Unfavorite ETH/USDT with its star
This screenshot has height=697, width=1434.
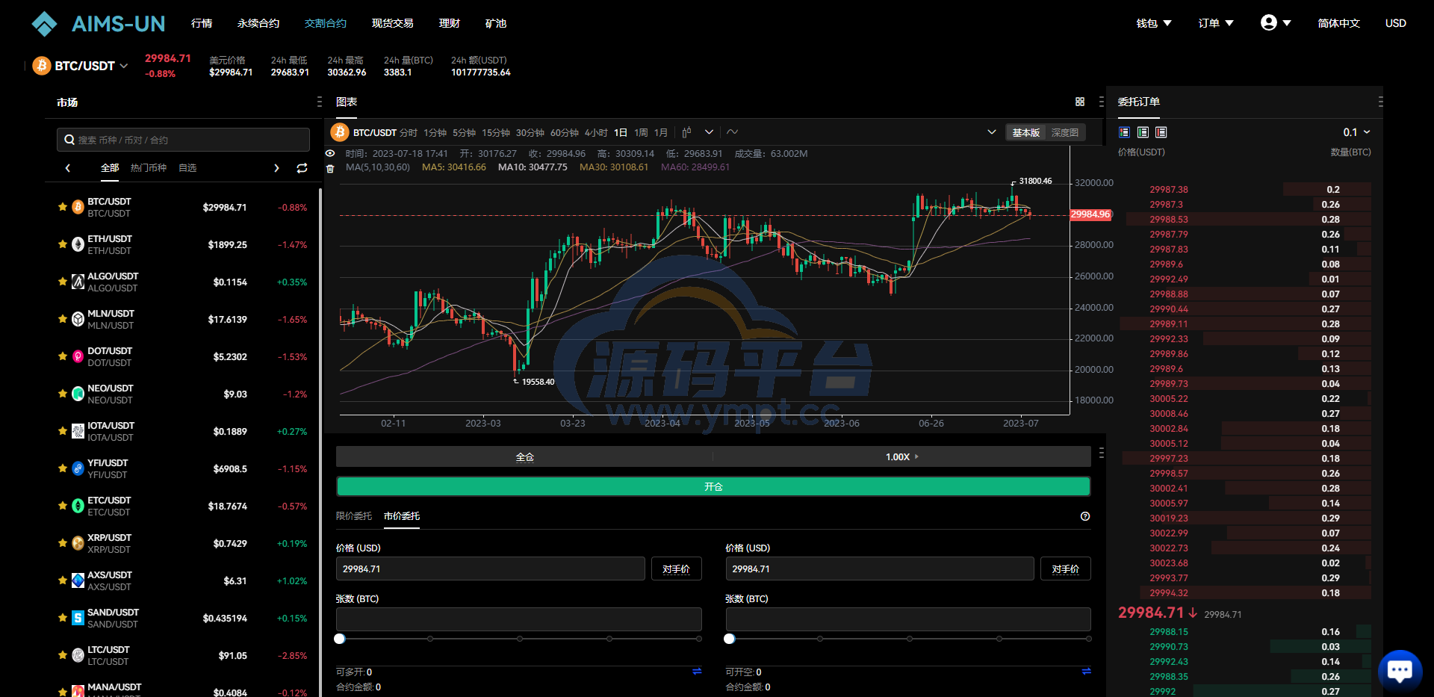(63, 244)
